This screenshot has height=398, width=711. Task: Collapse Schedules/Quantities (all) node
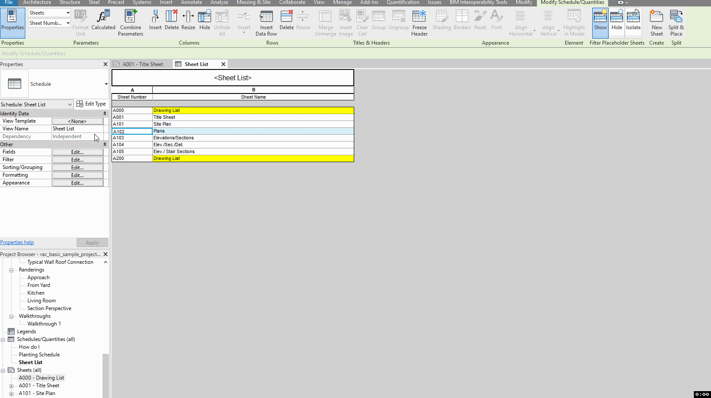[3, 340]
